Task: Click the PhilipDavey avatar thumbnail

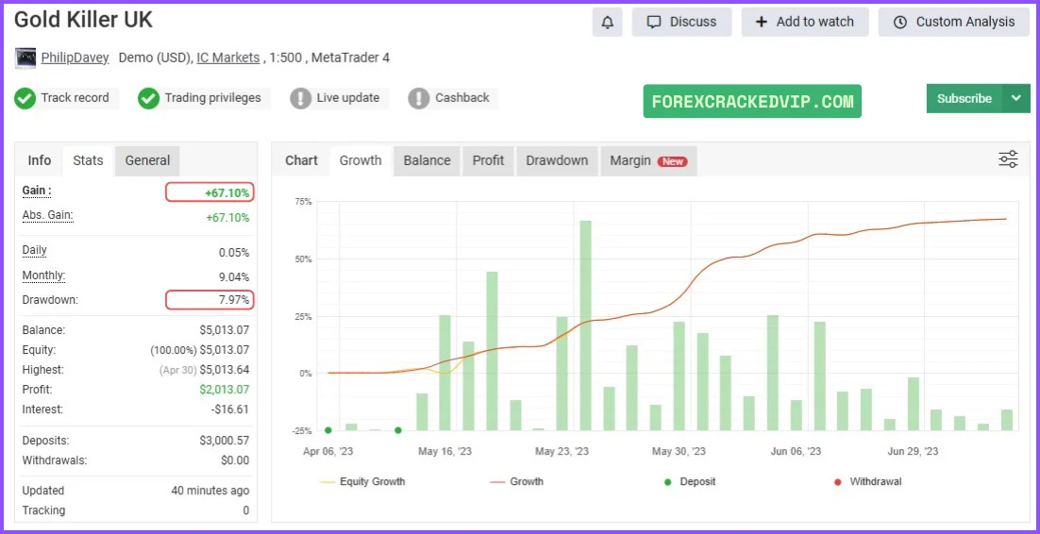Action: point(25,58)
